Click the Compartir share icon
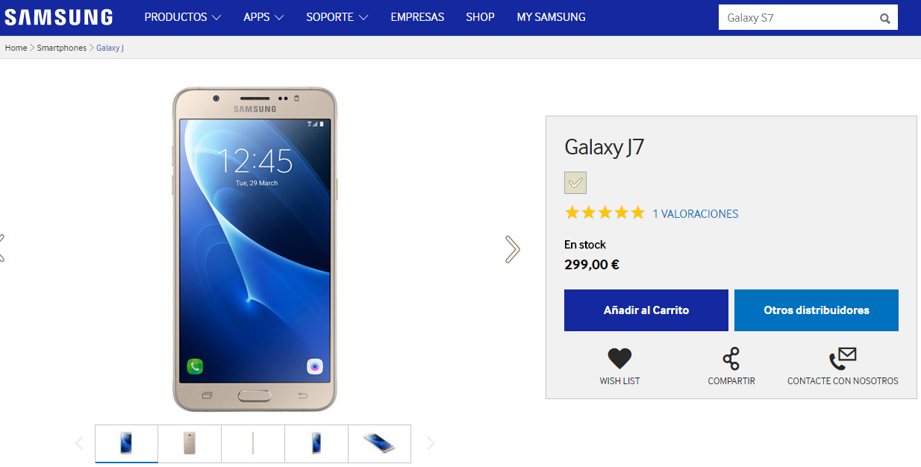This screenshot has height=467, width=921. point(731,359)
